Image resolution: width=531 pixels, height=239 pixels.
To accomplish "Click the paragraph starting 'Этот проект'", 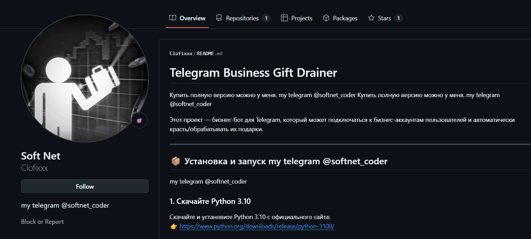I will [x=342, y=125].
